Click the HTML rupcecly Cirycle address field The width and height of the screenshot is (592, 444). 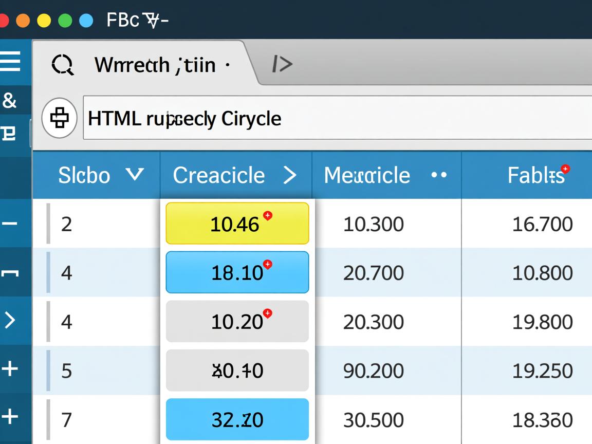(334, 118)
